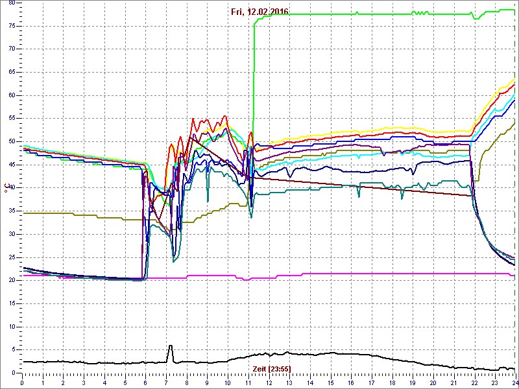Select the '30' temperature axis value
This screenshot has width=519, height=389.
click(12, 234)
